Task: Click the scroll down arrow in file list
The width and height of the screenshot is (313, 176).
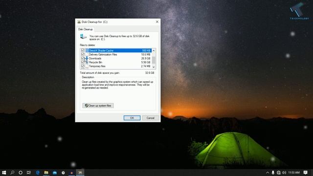Action: pyautogui.click(x=154, y=67)
